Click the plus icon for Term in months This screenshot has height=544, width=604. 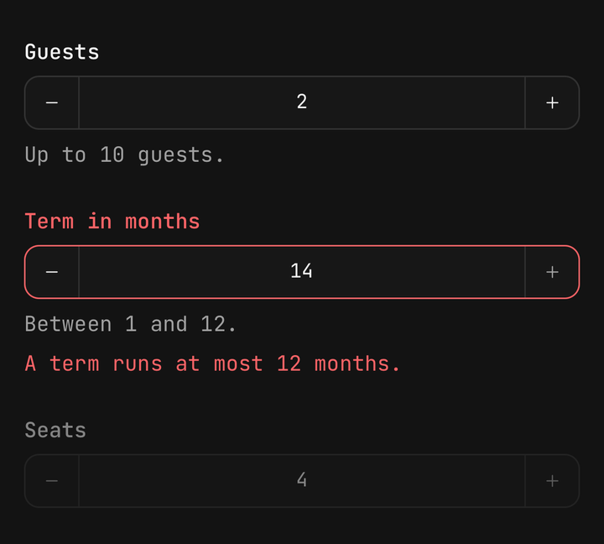tap(552, 272)
